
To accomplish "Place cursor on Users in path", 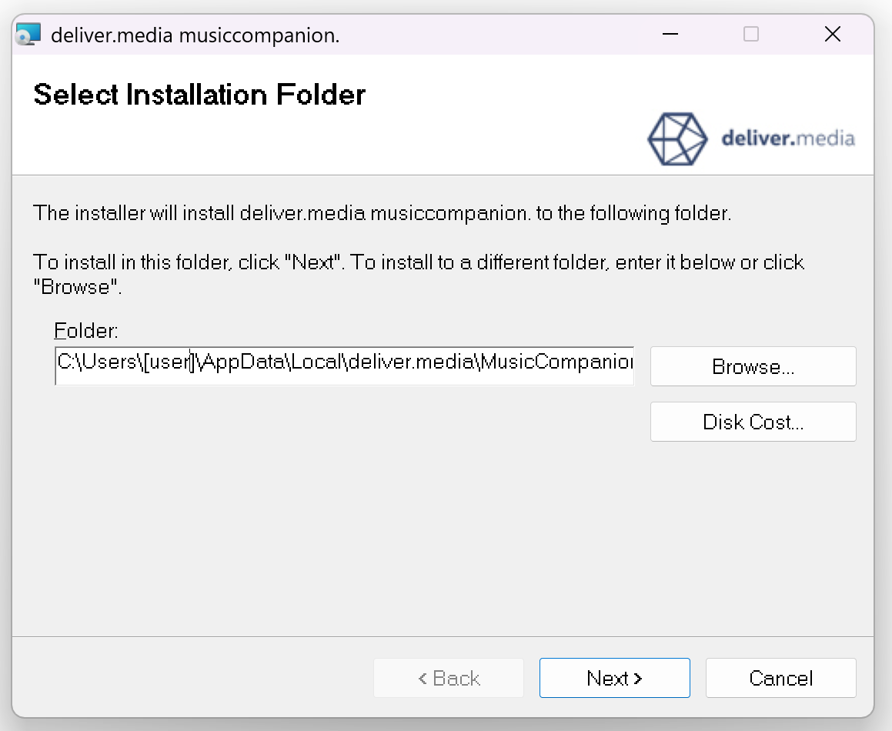I will 109,362.
